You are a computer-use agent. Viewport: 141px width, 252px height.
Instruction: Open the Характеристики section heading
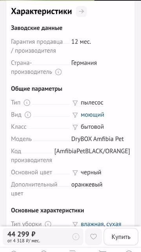[42, 11]
